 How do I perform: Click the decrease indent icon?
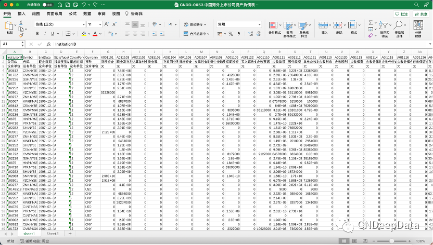[155, 34]
